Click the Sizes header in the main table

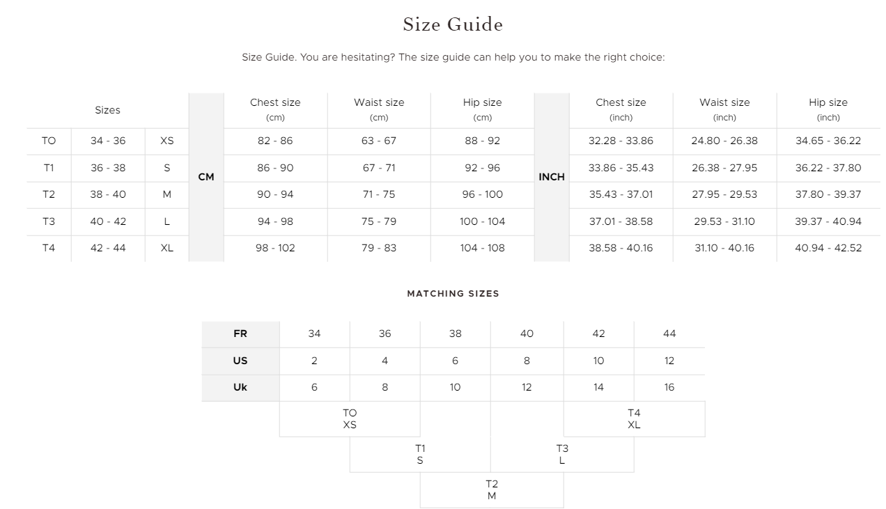point(107,110)
